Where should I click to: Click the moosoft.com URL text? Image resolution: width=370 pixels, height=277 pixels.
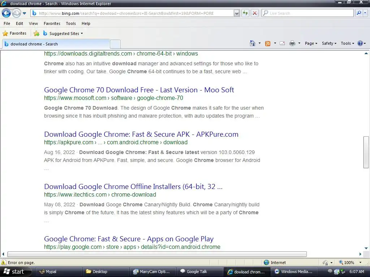pos(113,98)
